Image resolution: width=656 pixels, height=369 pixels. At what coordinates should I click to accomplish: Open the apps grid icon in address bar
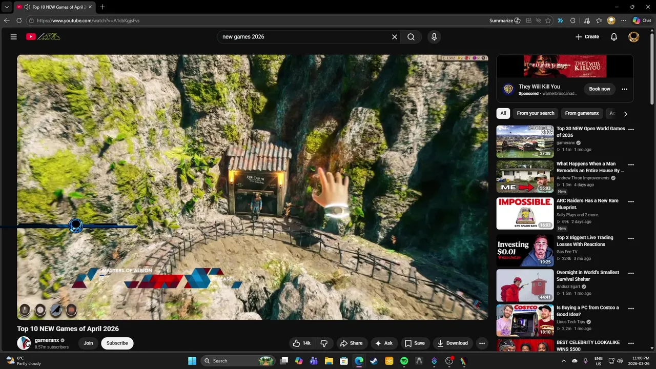[529, 20]
